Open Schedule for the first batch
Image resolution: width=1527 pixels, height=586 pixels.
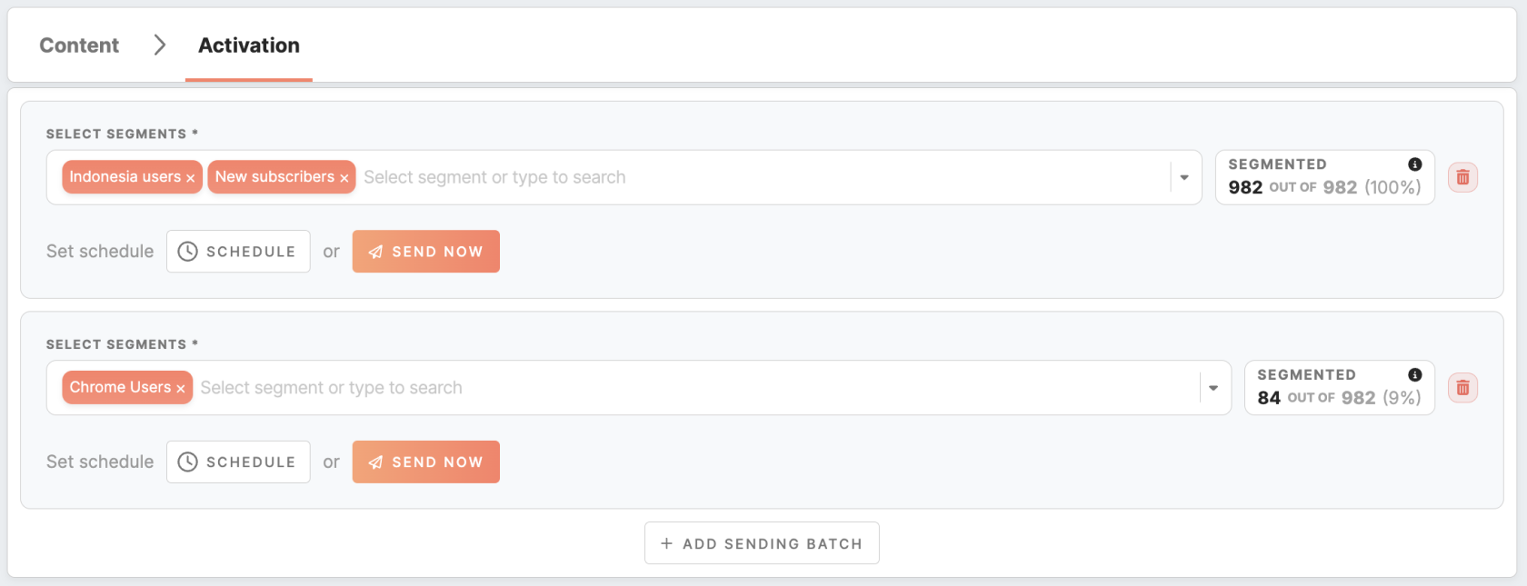click(x=238, y=252)
